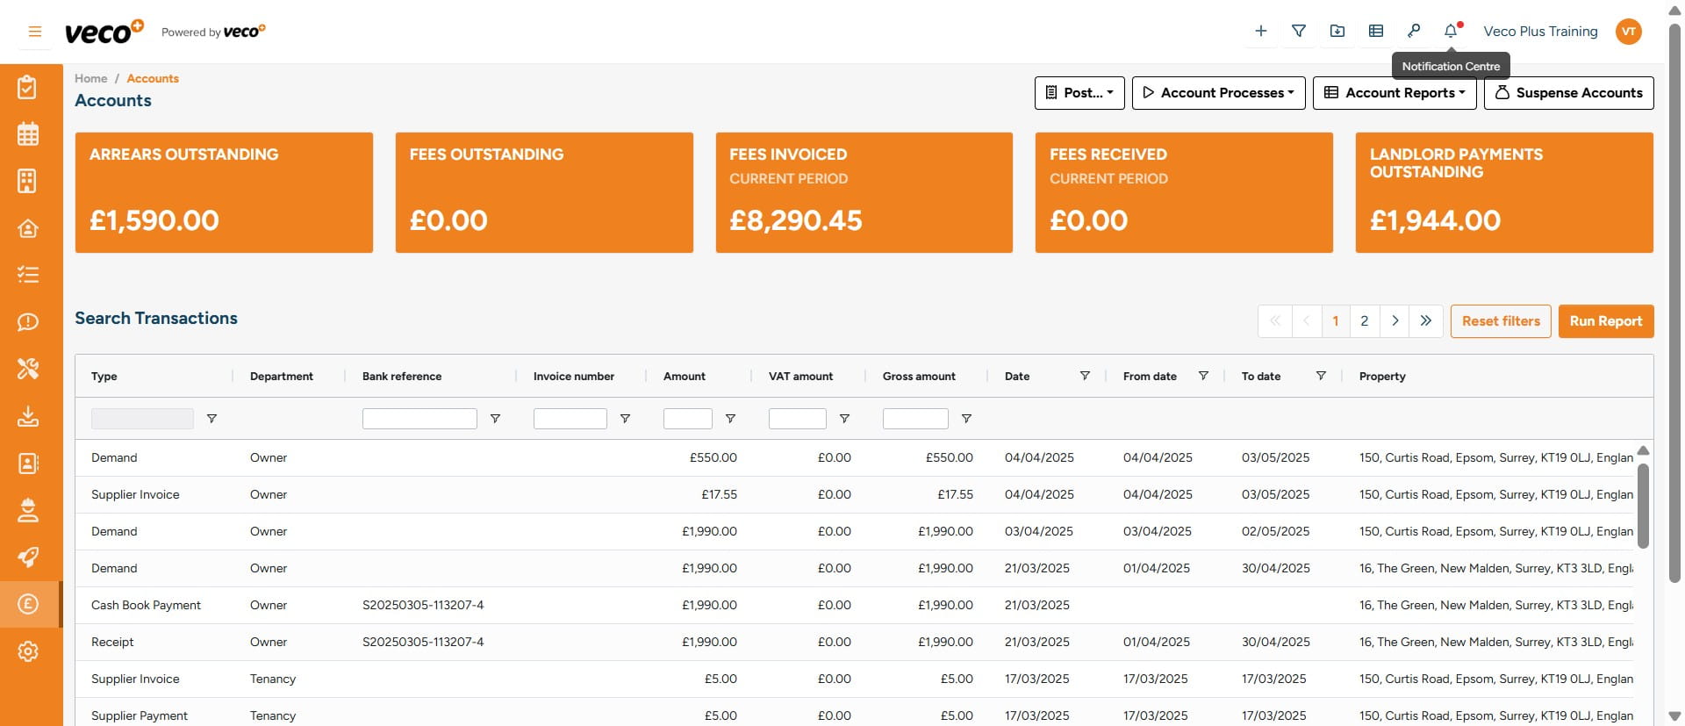This screenshot has height=726, width=1685.
Task: Open the Post... dropdown menu
Action: point(1079,93)
